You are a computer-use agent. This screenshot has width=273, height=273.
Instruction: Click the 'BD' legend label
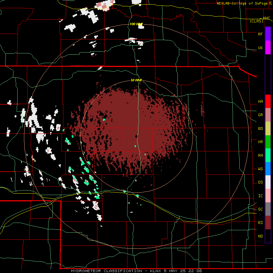coord(260,129)
